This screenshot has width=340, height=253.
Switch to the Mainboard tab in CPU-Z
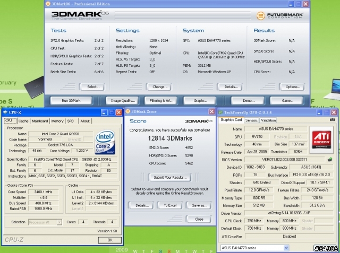(x=40, y=121)
